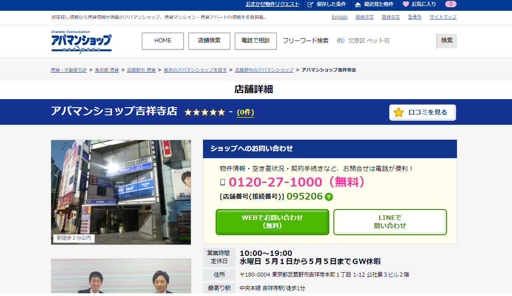Go to 東京都 賃貸 breadcrumb
The width and height of the screenshot is (512, 296).
pyautogui.click(x=107, y=70)
